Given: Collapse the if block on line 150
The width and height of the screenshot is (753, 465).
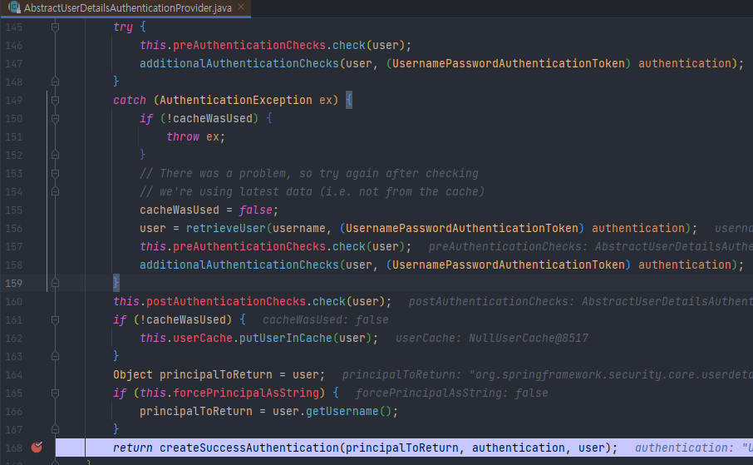Looking at the screenshot, I should tap(55, 118).
